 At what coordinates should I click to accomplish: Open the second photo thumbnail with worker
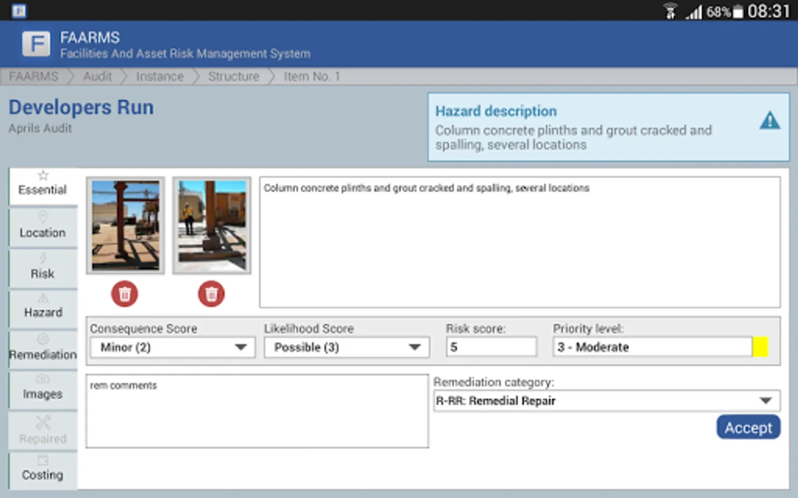[212, 225]
